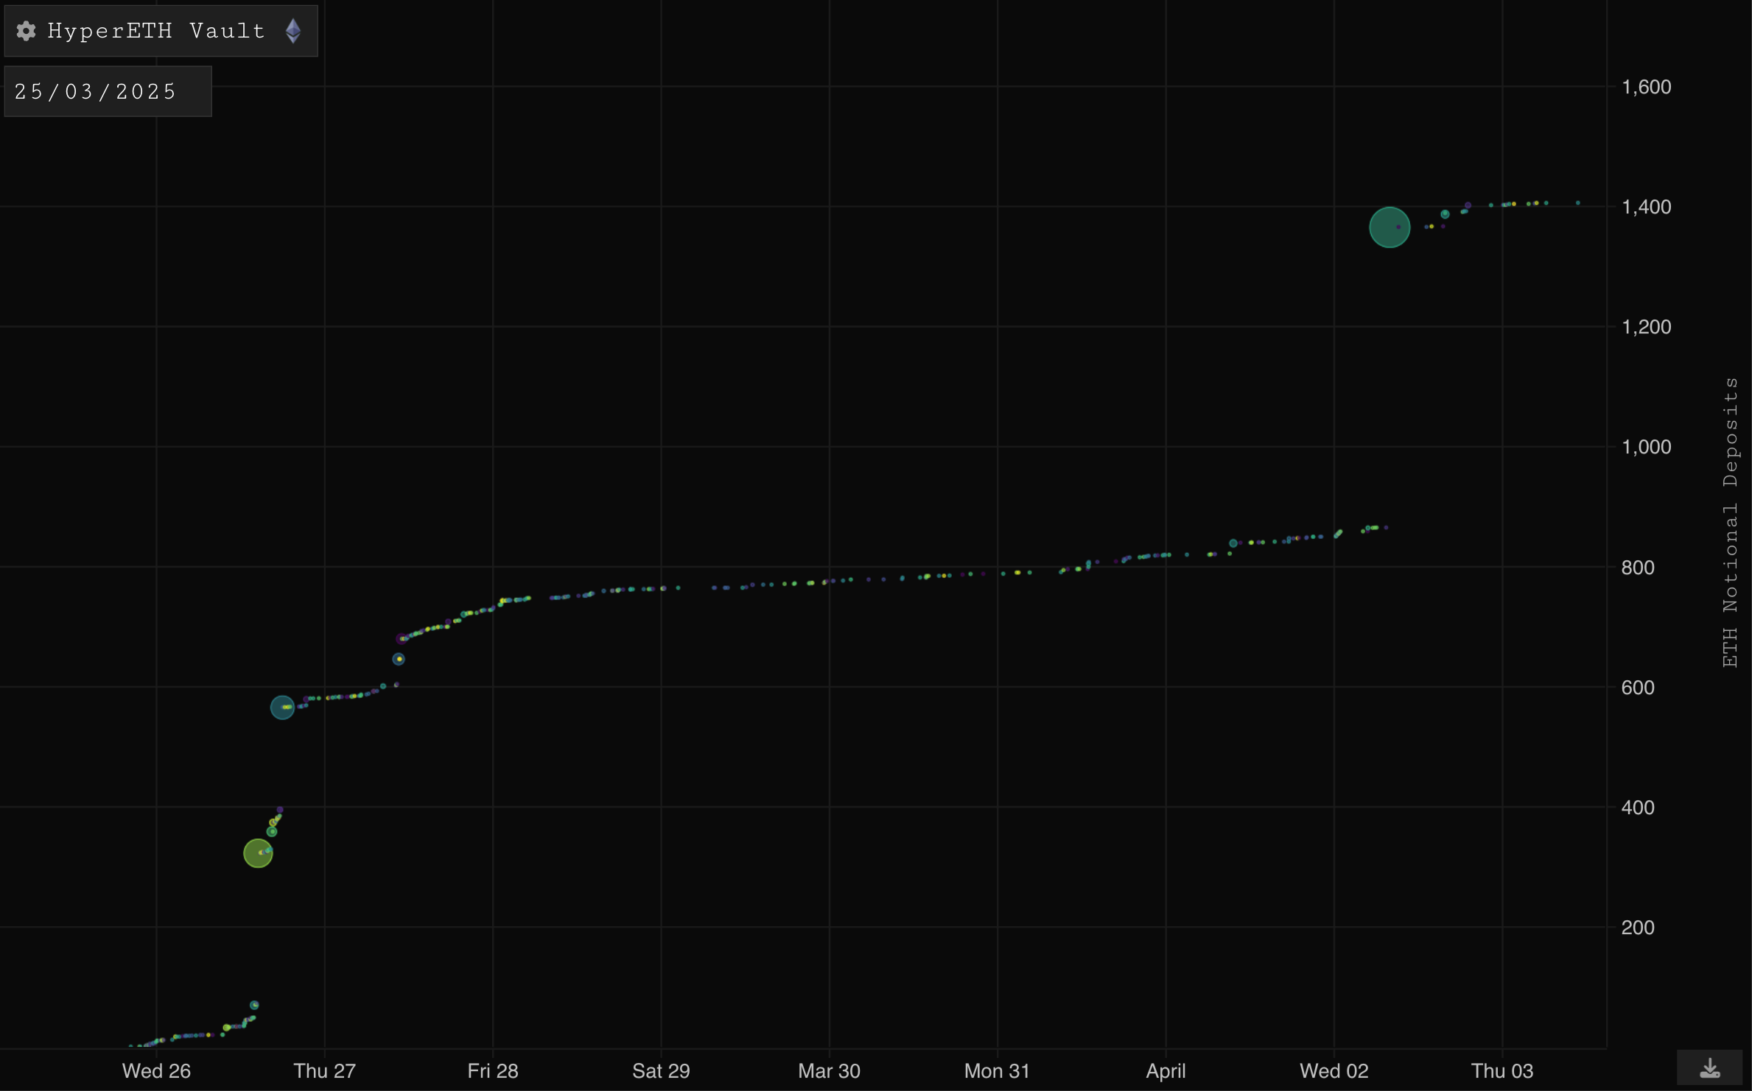Click the Thu 03 x-axis label

pos(1502,1071)
